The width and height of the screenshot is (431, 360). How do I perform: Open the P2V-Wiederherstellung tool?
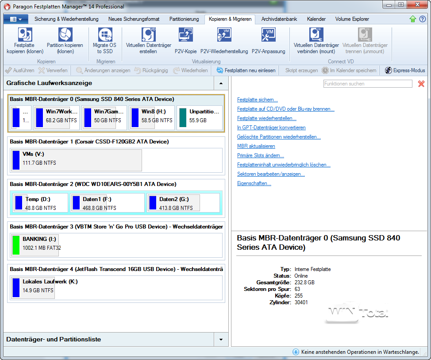click(224, 35)
